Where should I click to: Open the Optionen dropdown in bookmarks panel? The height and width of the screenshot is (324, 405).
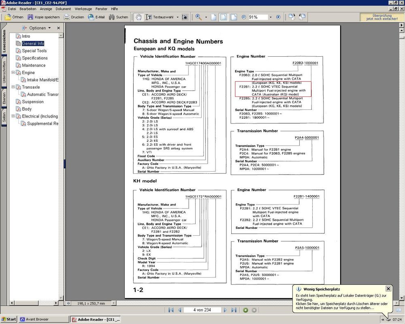tap(36, 28)
